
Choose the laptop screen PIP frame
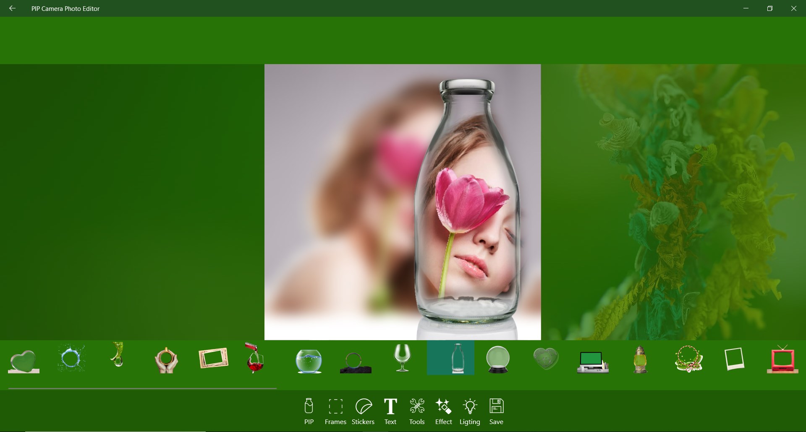point(593,362)
